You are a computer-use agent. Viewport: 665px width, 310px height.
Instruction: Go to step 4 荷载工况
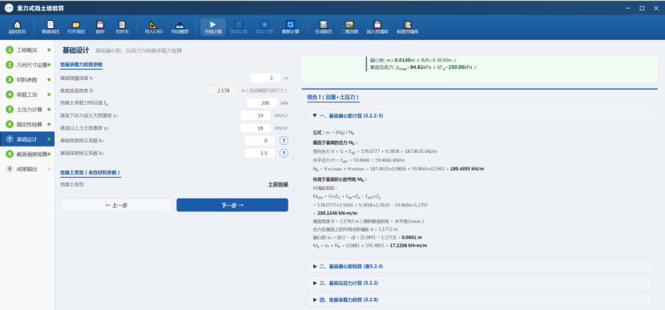coord(27,95)
